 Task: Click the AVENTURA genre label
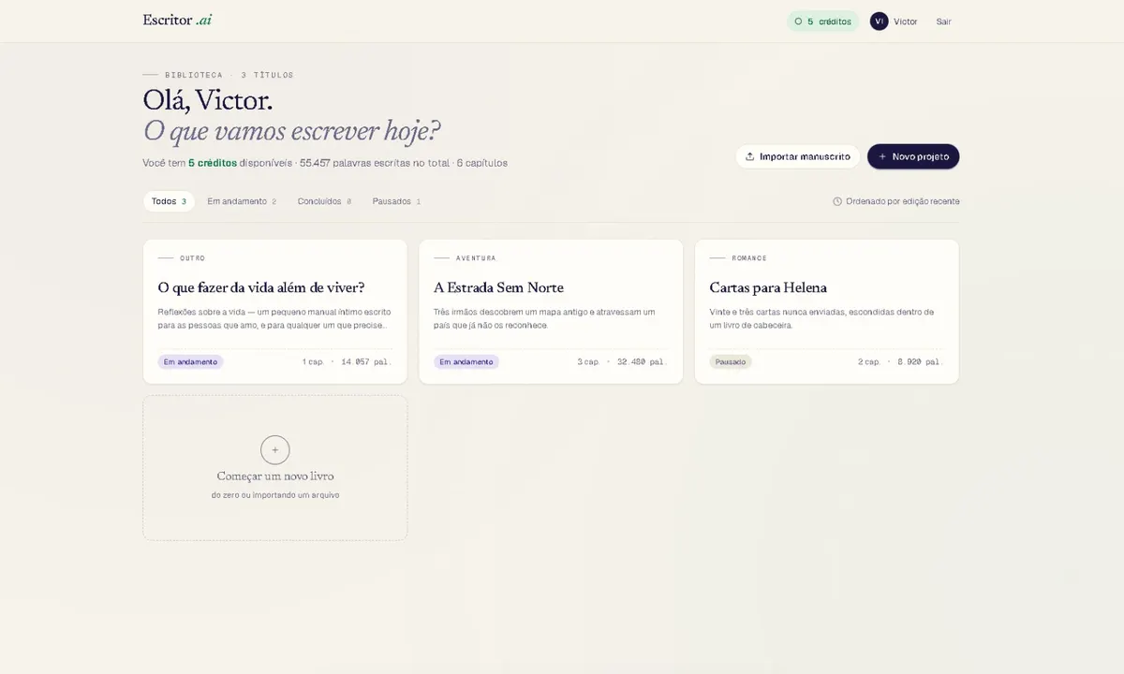point(476,258)
